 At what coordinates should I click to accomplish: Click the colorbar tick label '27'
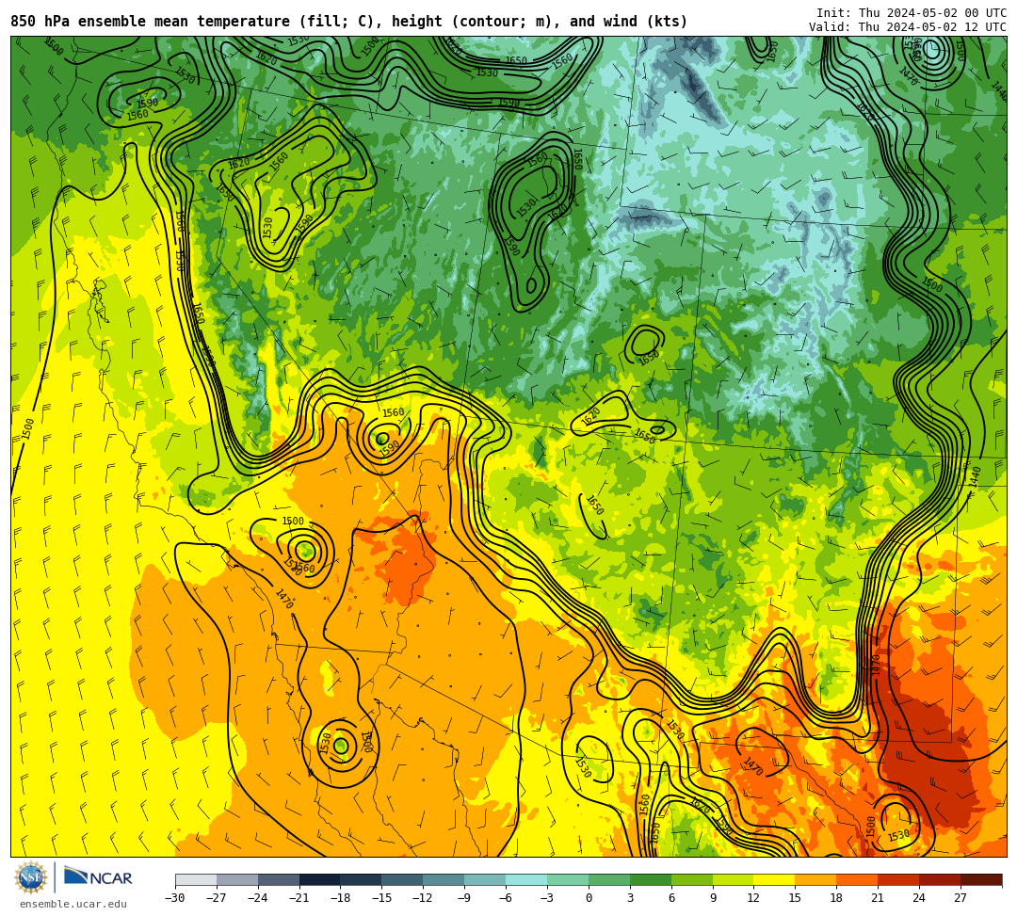coord(960,898)
